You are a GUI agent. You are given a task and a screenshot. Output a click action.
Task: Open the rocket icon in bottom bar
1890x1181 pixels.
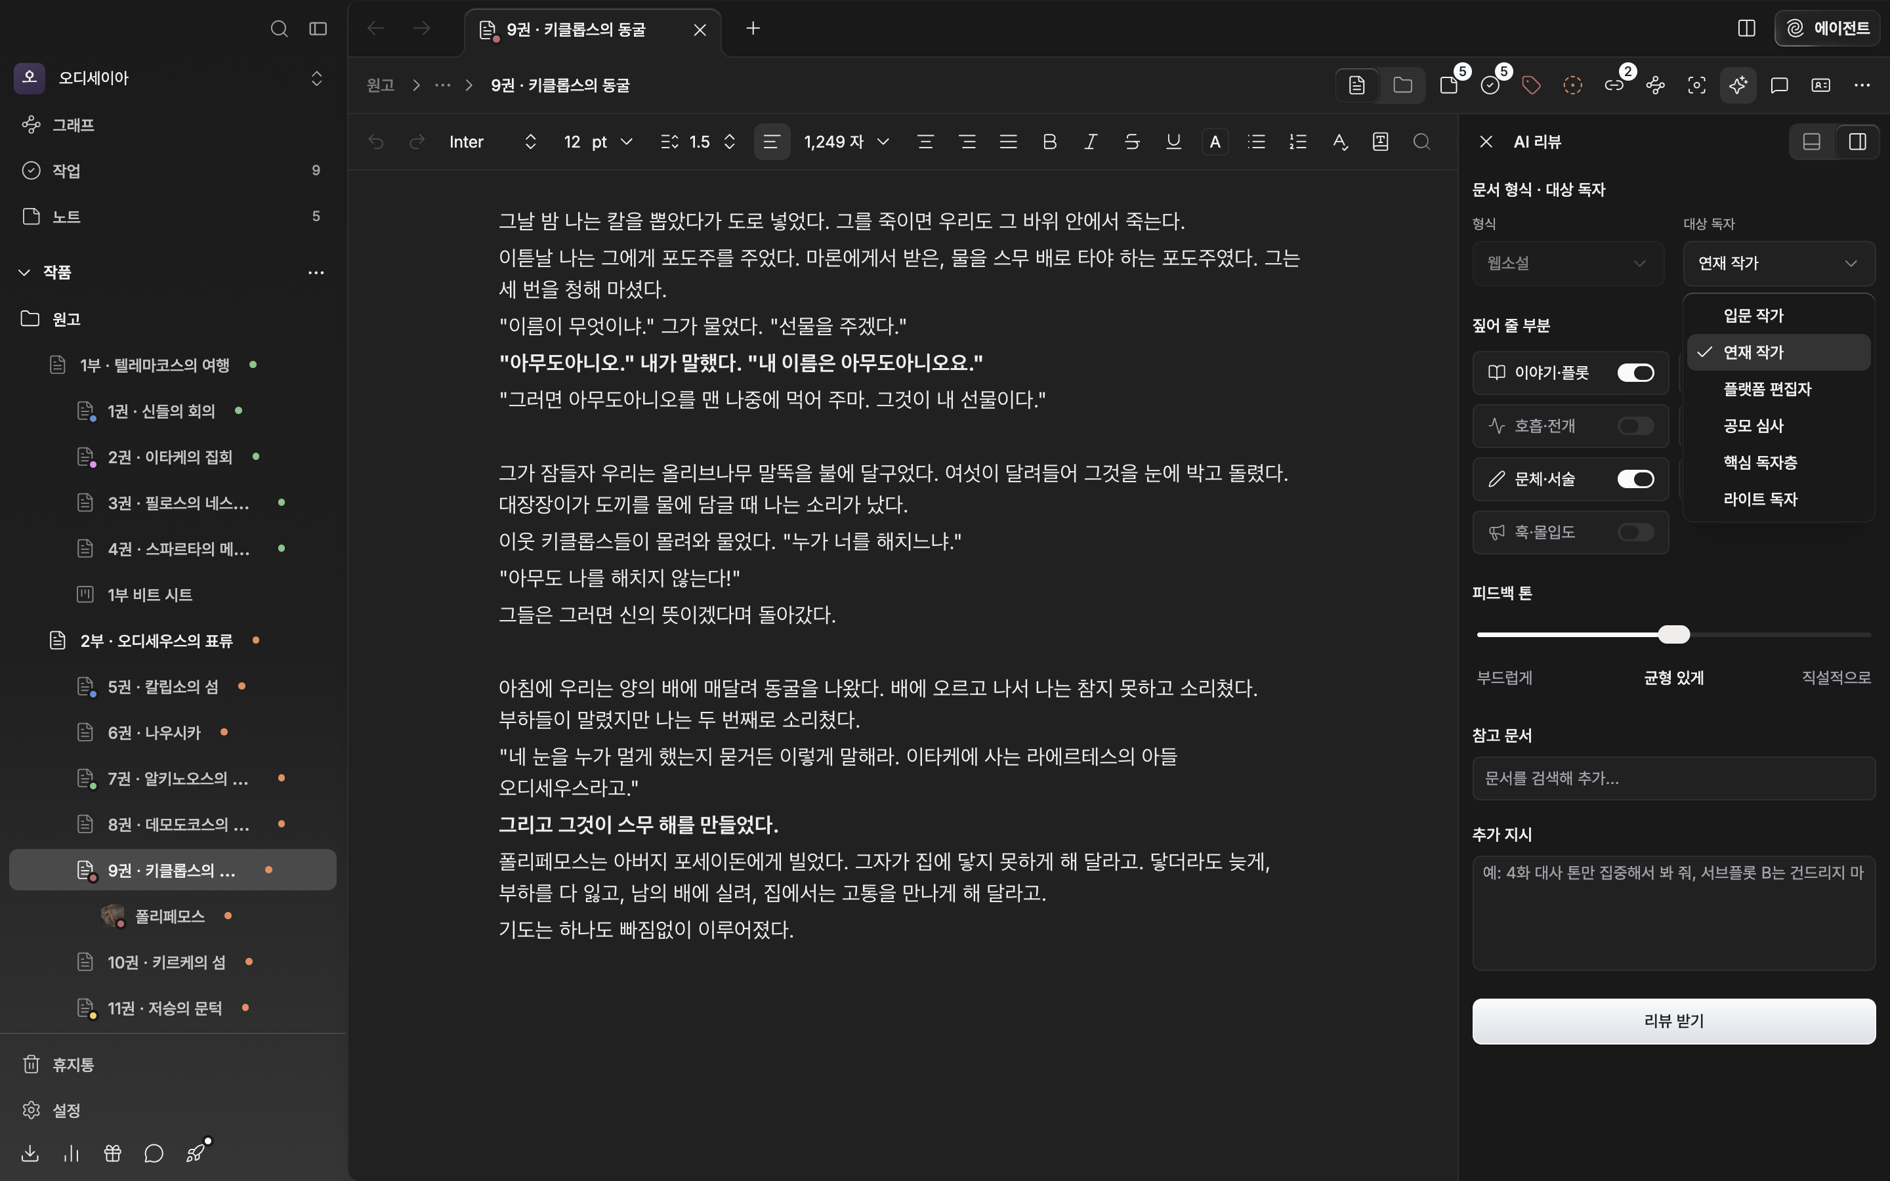(x=196, y=1153)
